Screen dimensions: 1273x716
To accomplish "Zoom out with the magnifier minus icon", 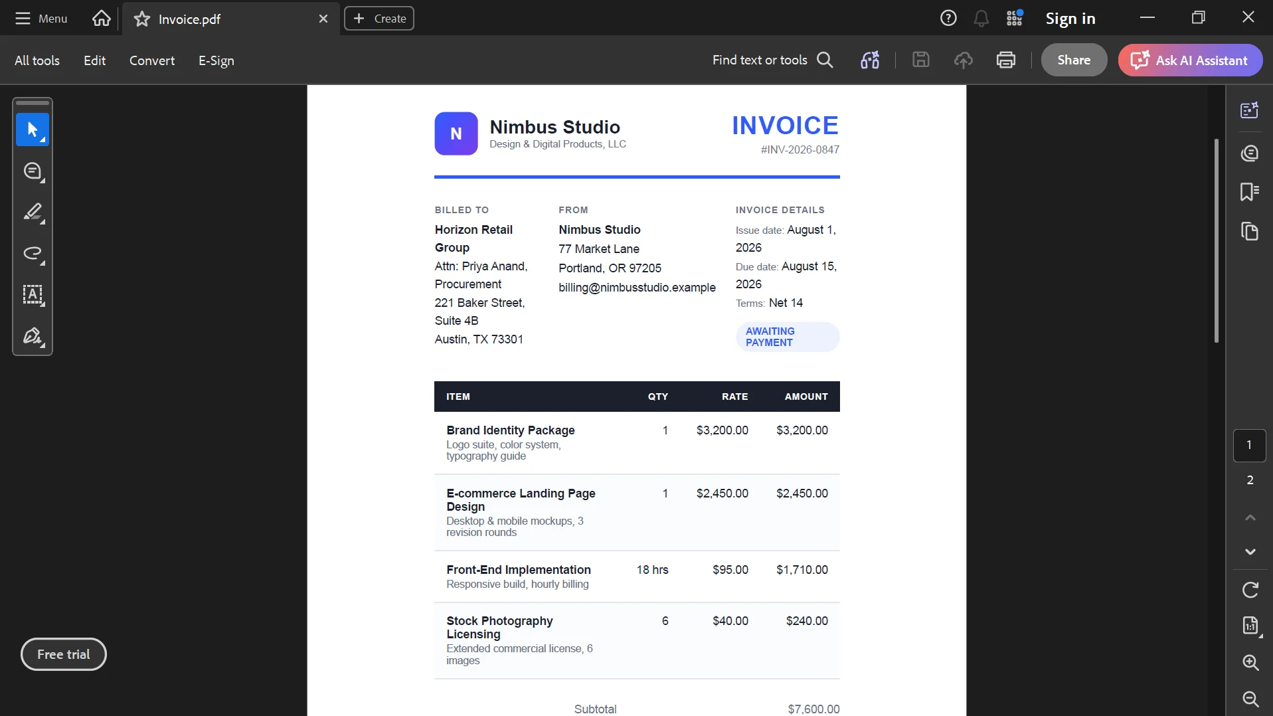I will tap(1250, 699).
